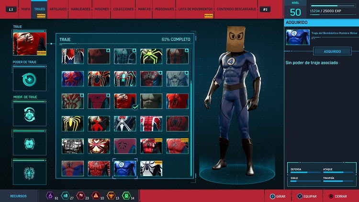Click the EXP progress bar
Image resolution: width=359 pixels, height=202 pixels.
tap(333, 6)
